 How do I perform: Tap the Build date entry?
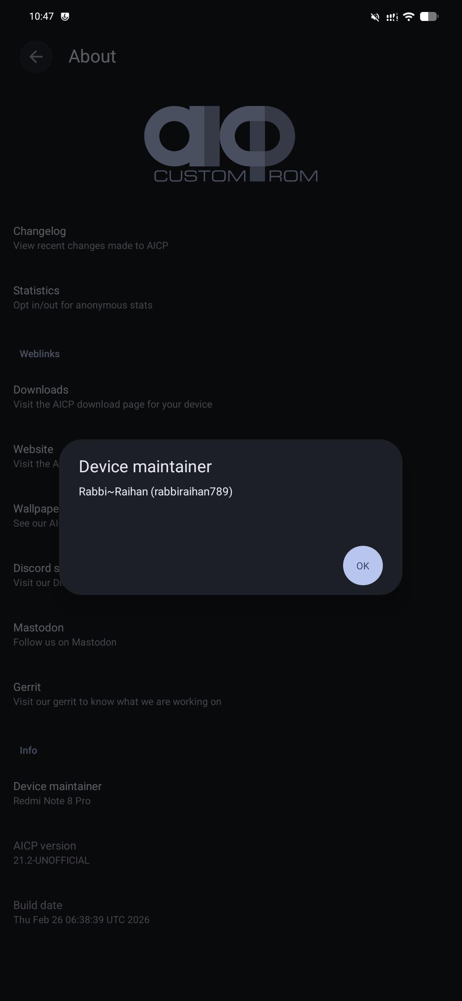tap(231, 912)
